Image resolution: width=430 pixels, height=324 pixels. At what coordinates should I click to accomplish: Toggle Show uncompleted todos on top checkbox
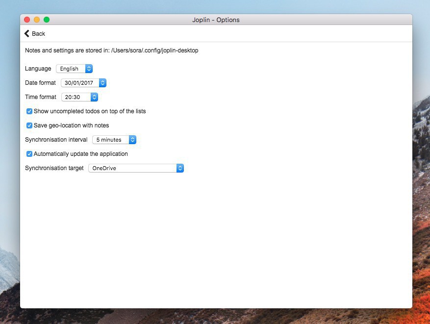(29, 111)
